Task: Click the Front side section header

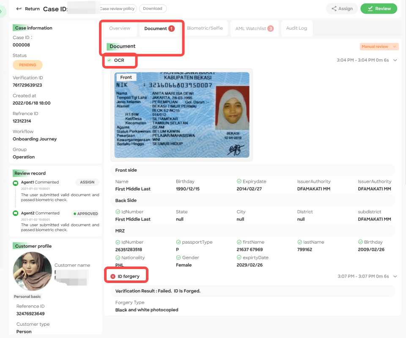Action: [x=253, y=170]
